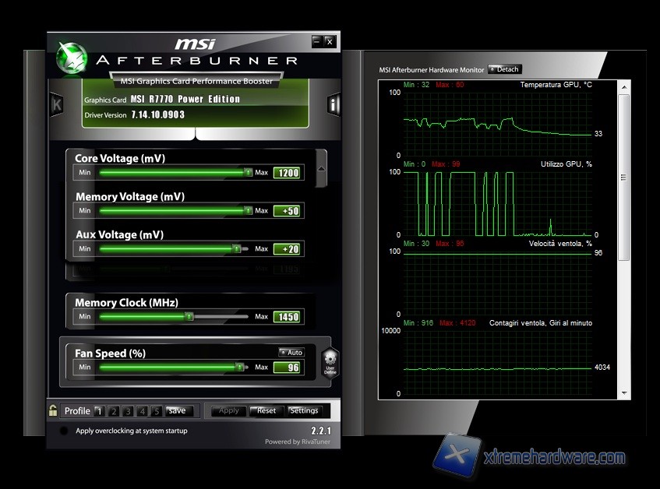Save the current profile
Image resolution: width=660 pixels, height=489 pixels.
click(x=177, y=411)
